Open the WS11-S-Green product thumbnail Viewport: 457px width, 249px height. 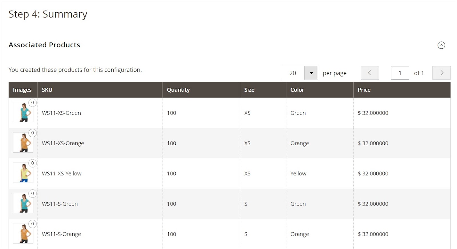tap(23, 203)
